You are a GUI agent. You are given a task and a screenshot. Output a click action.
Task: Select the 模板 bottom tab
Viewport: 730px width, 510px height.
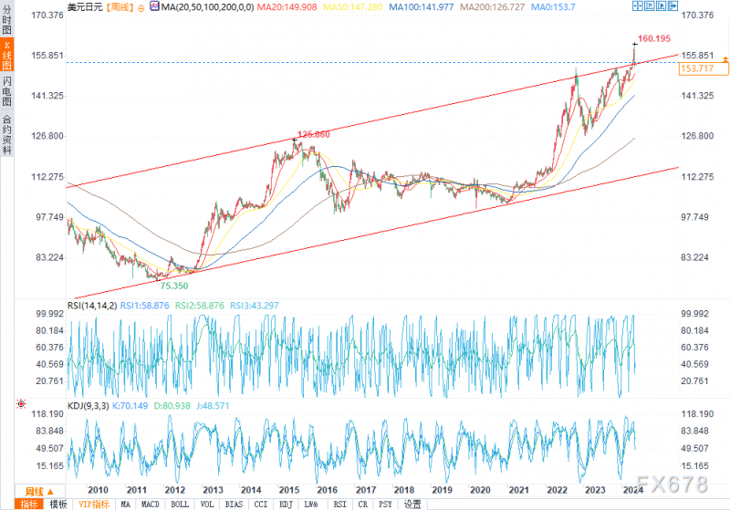[x=58, y=505]
